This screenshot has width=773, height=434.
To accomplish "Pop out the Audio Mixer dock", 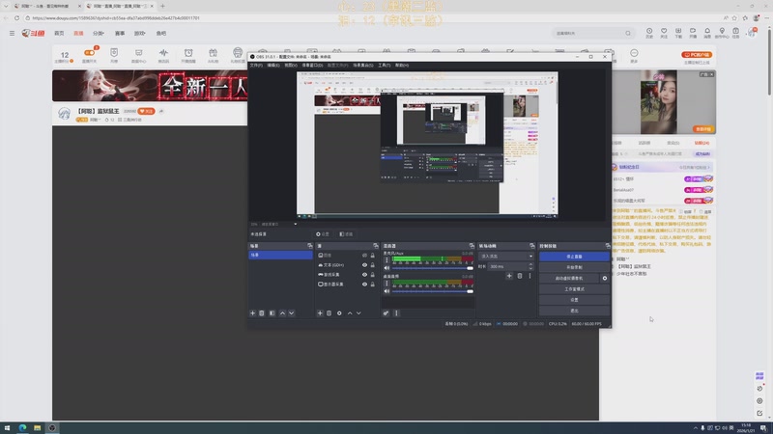I will coord(472,246).
